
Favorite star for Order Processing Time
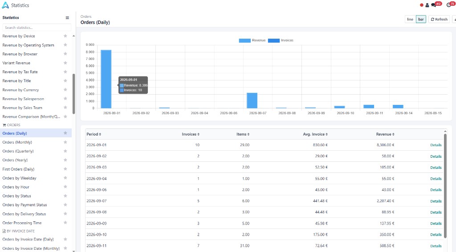point(65,223)
